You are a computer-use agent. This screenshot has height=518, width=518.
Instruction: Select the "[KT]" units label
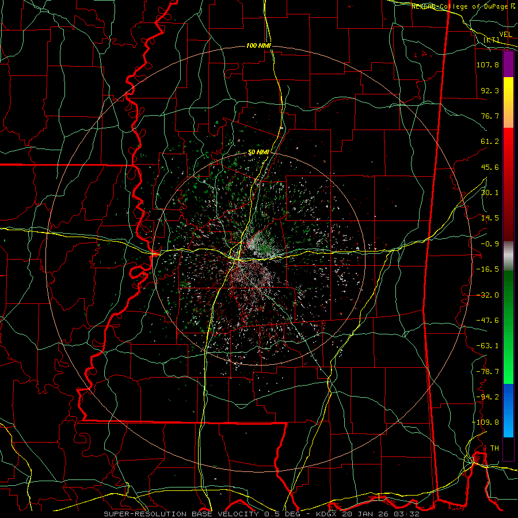(x=492, y=40)
